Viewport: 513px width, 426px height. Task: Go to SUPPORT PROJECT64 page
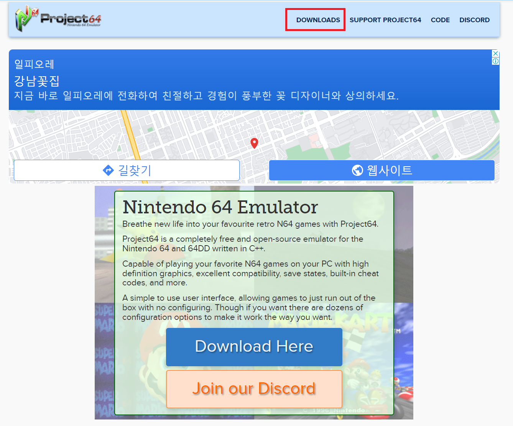[385, 20]
